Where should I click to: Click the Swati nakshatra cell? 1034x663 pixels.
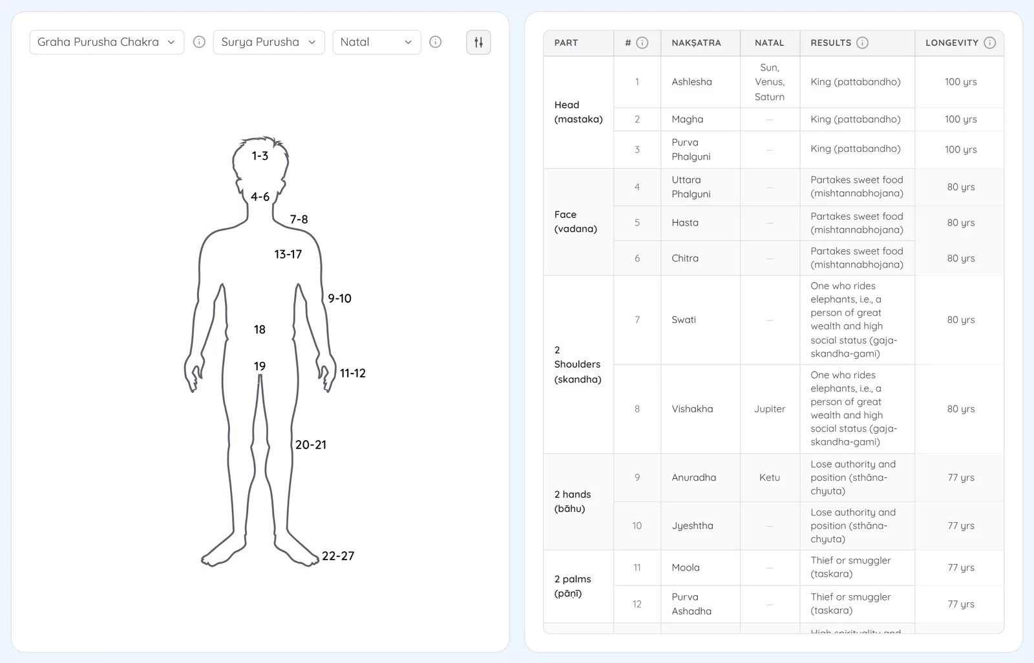[700, 320]
